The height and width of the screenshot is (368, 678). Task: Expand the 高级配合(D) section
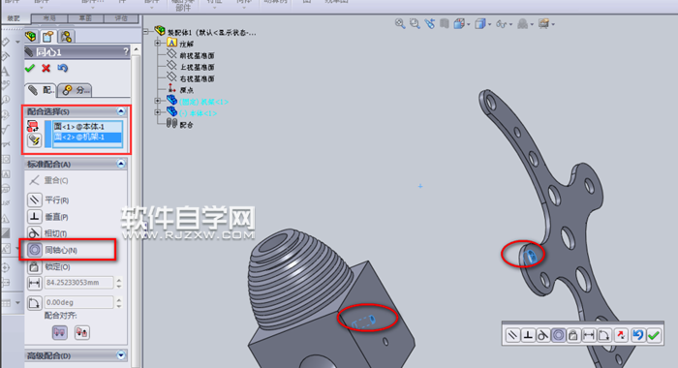click(121, 355)
